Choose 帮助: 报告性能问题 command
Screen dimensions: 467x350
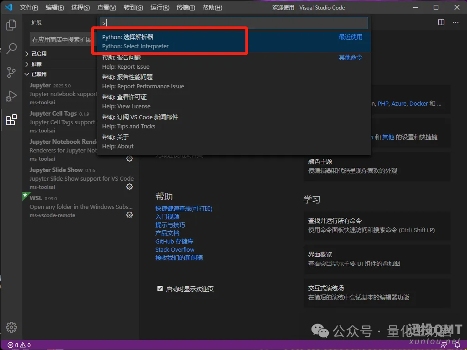[x=234, y=82]
